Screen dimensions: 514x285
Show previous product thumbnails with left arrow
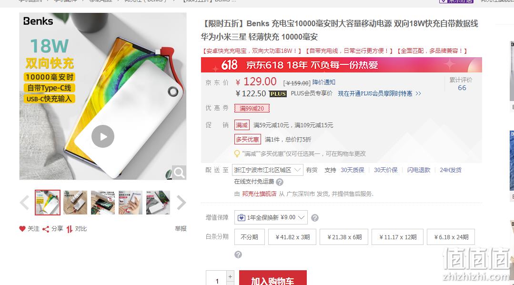pos(25,203)
